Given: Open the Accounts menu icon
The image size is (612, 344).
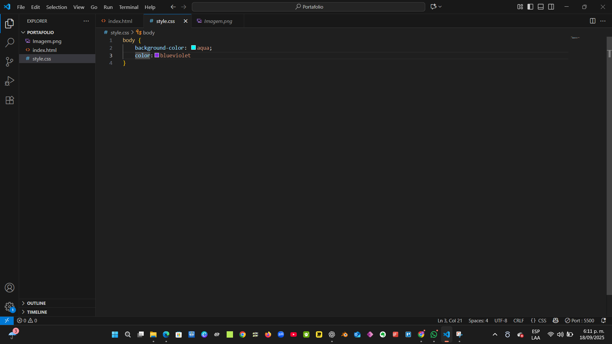Looking at the screenshot, I should coord(10,288).
